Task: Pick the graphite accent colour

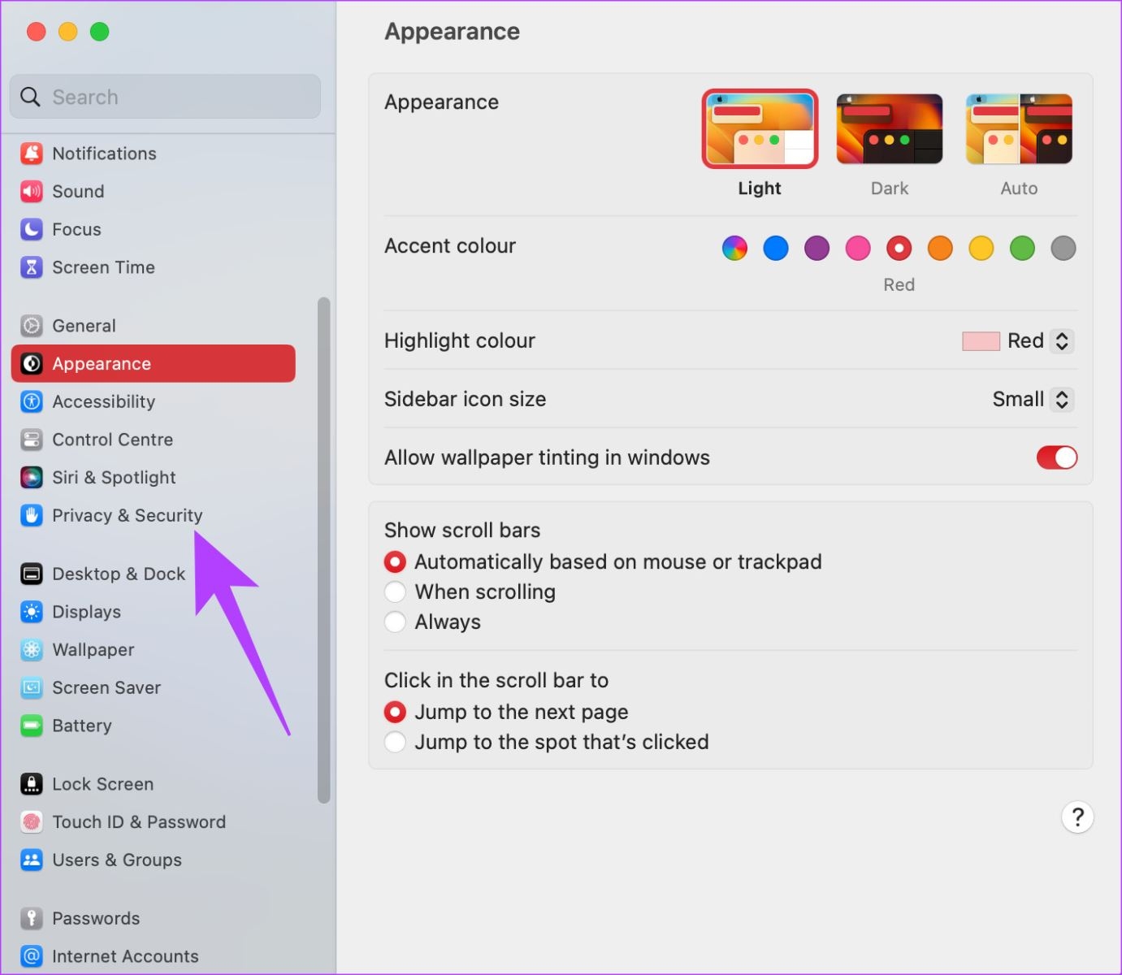Action: (x=1063, y=249)
